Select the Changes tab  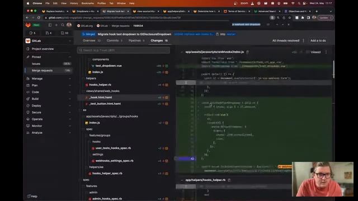(x=159, y=41)
